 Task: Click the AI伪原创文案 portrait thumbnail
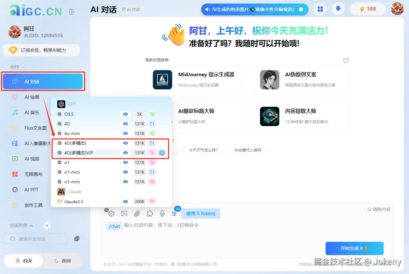[x=270, y=79]
